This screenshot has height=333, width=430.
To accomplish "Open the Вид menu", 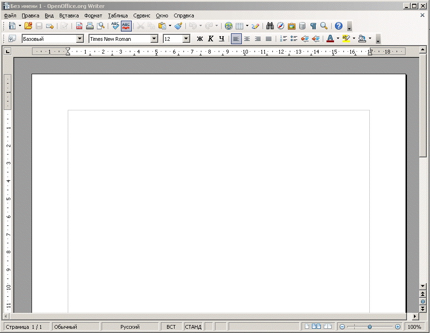I will pos(49,15).
